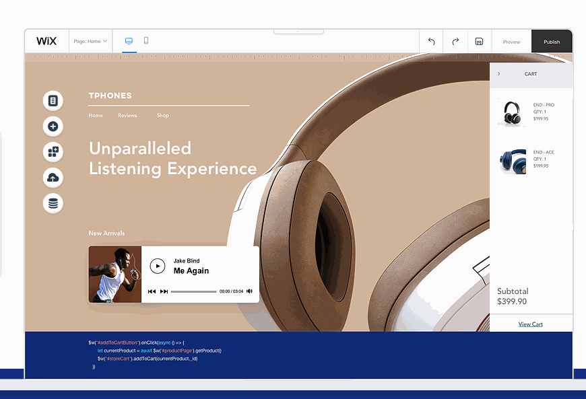
Task: Select the Unparalleled Listening Experience heading
Action: pos(172,159)
